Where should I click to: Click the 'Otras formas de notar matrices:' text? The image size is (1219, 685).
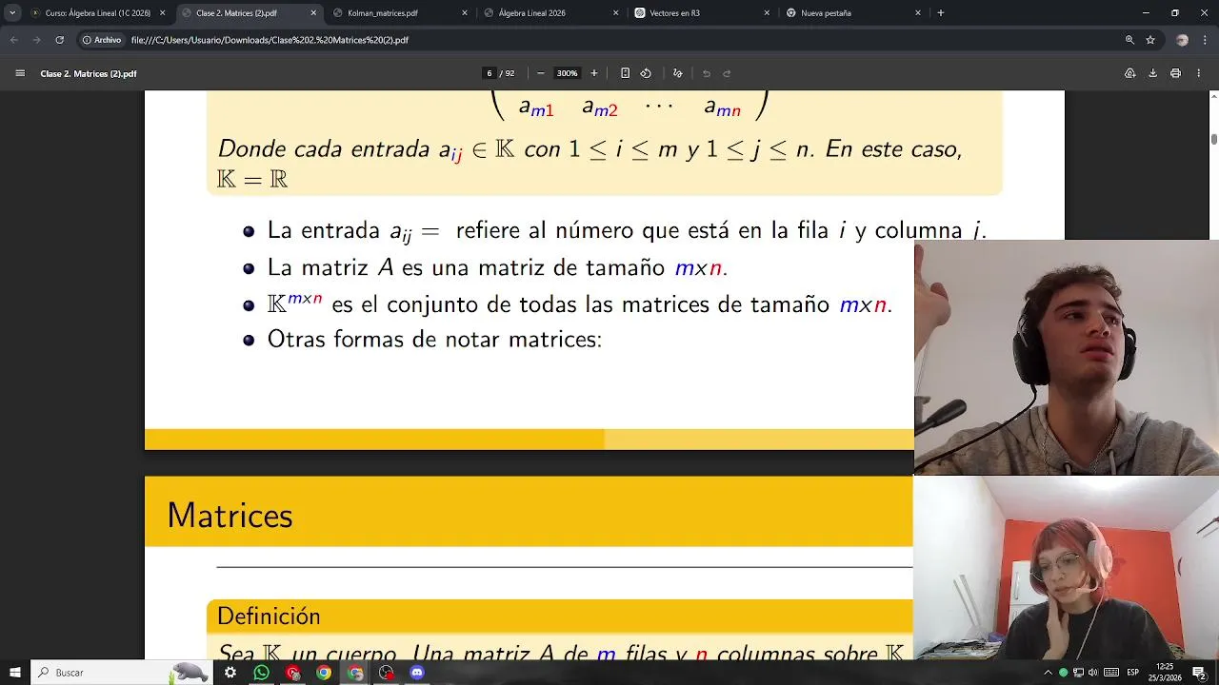[x=434, y=340]
